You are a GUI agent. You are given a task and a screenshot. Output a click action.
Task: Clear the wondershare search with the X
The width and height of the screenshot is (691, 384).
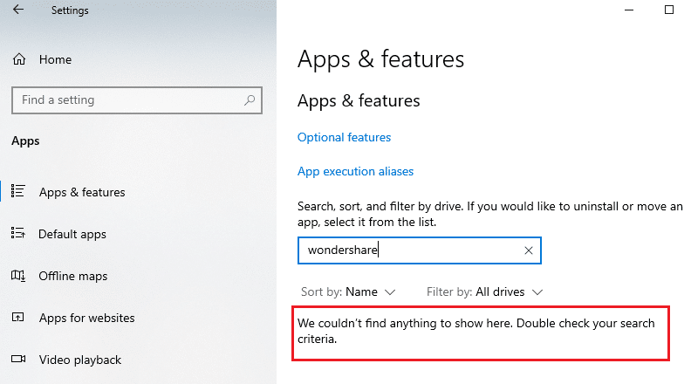529,250
